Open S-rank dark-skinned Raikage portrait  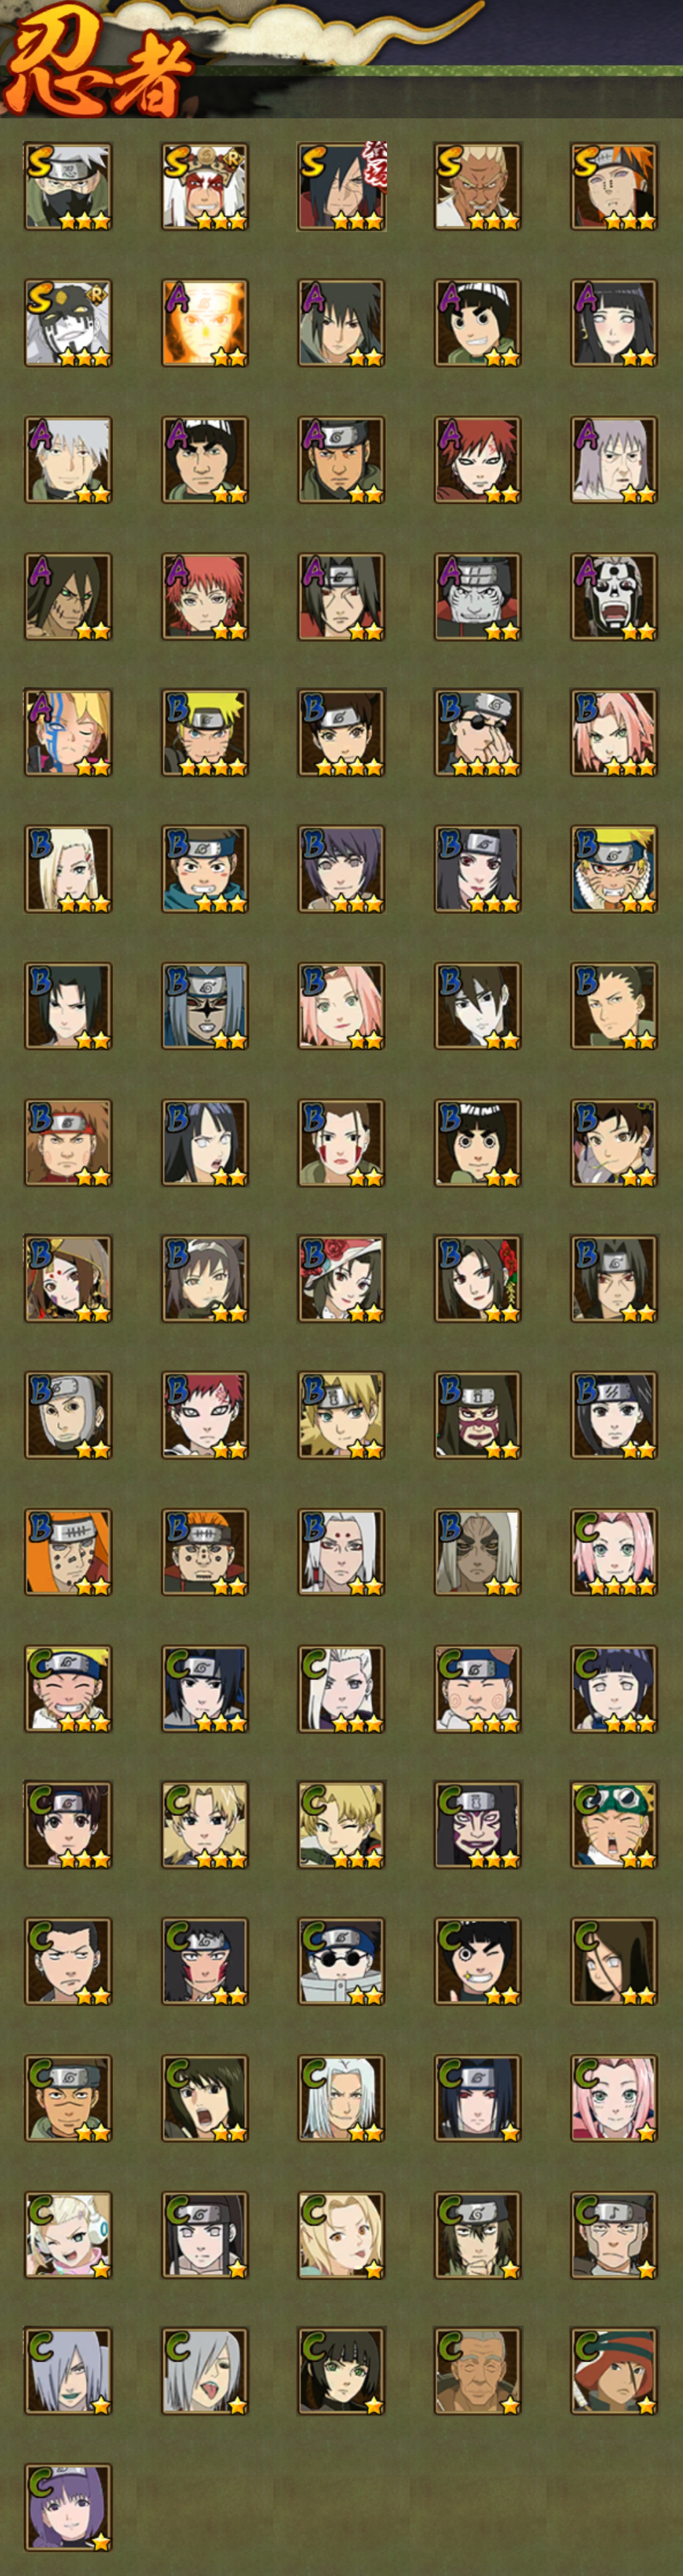[478, 186]
